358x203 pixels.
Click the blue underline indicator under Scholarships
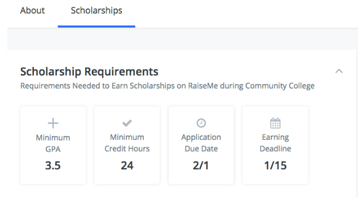pos(96,27)
